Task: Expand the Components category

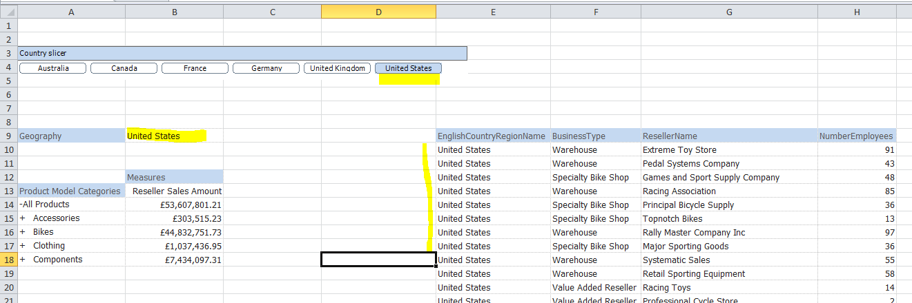Action: point(22,260)
